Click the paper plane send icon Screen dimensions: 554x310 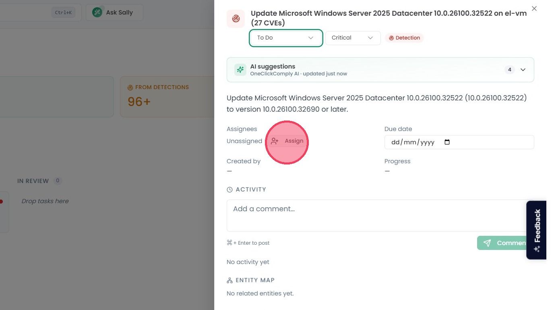[487, 243]
